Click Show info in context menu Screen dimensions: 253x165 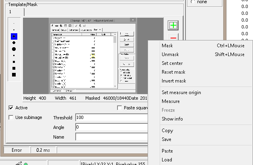(172, 119)
